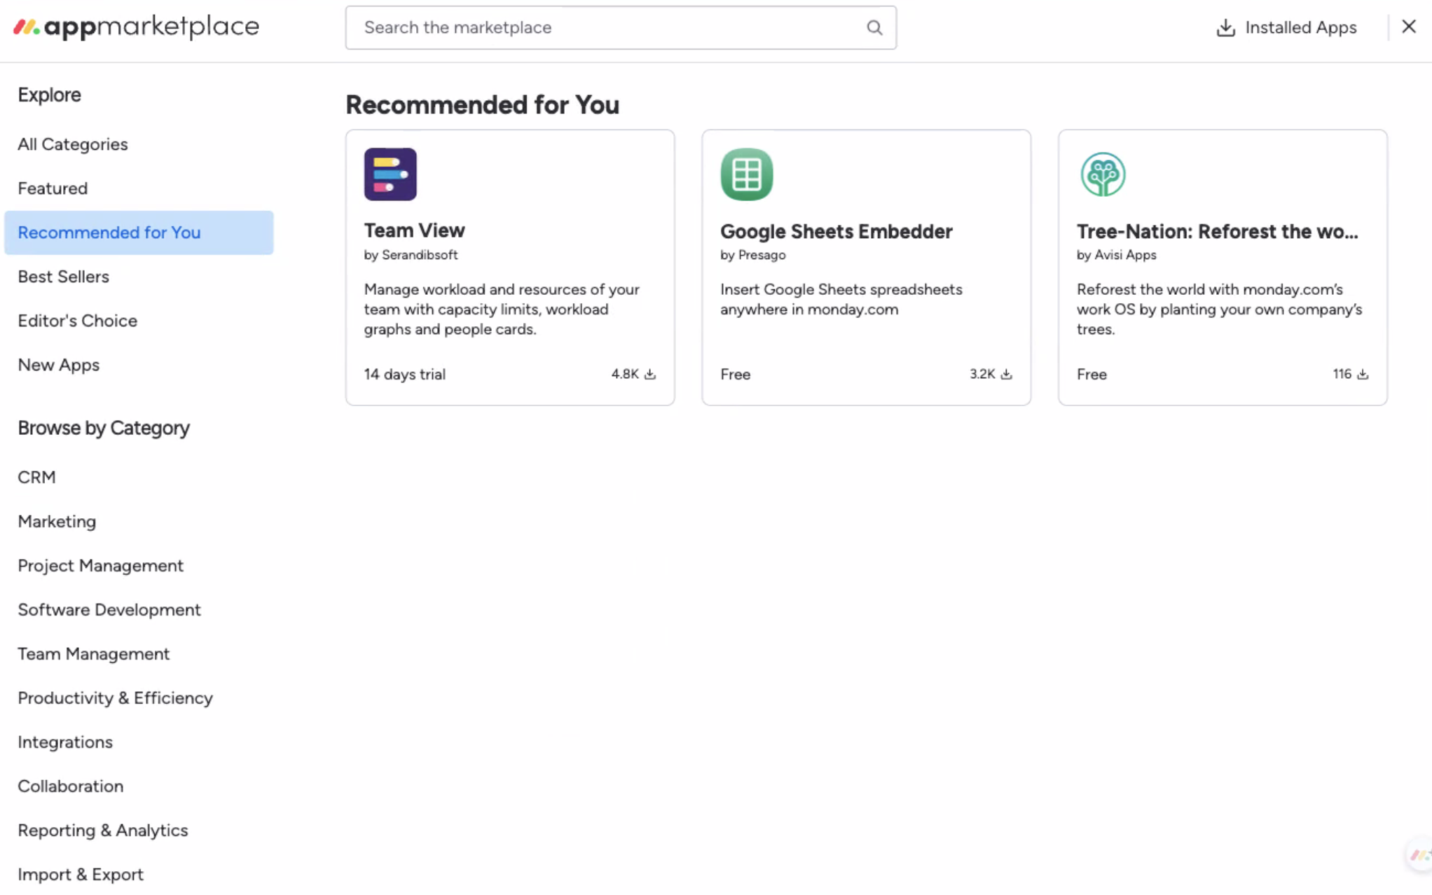Click the Tree-Nation installs count icon
This screenshot has height=895, width=1432.
pos(1363,374)
